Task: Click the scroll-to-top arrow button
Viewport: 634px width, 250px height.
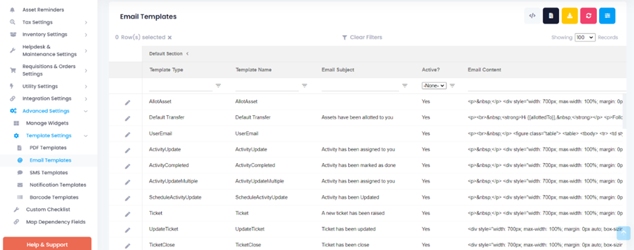Action: [623, 233]
